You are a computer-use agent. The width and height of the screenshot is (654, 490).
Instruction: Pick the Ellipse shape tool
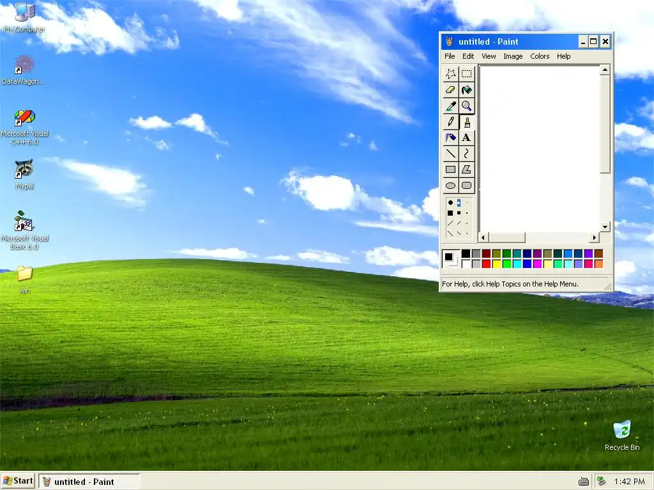point(450,186)
